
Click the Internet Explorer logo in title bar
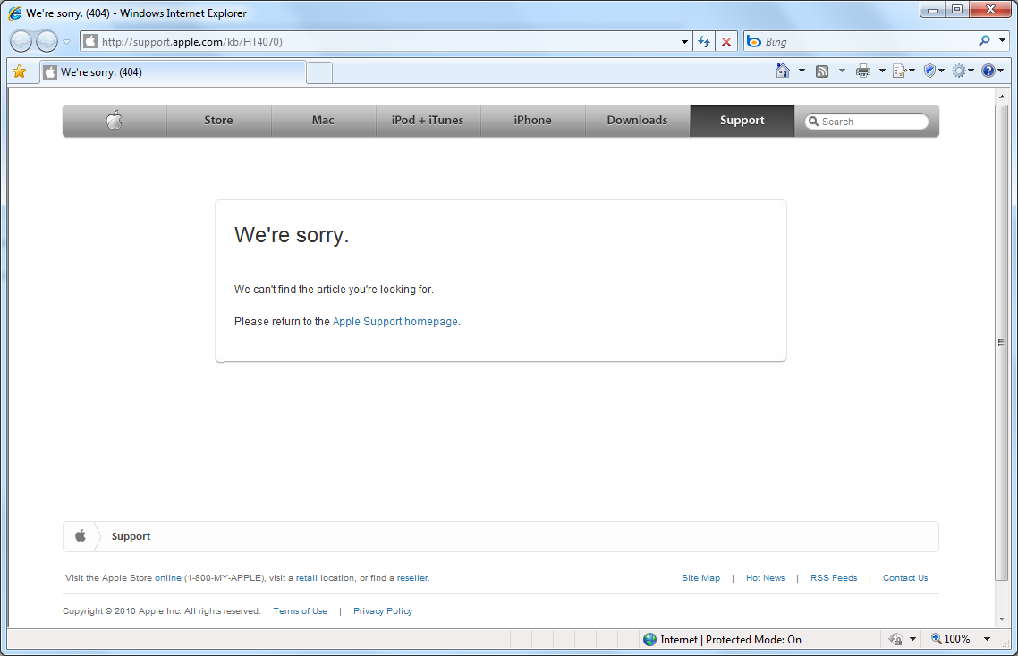(15, 13)
